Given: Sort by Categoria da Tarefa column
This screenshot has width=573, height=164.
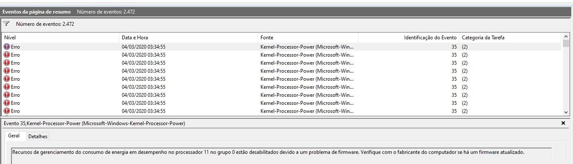Looking at the screenshot, I should 510,38.
